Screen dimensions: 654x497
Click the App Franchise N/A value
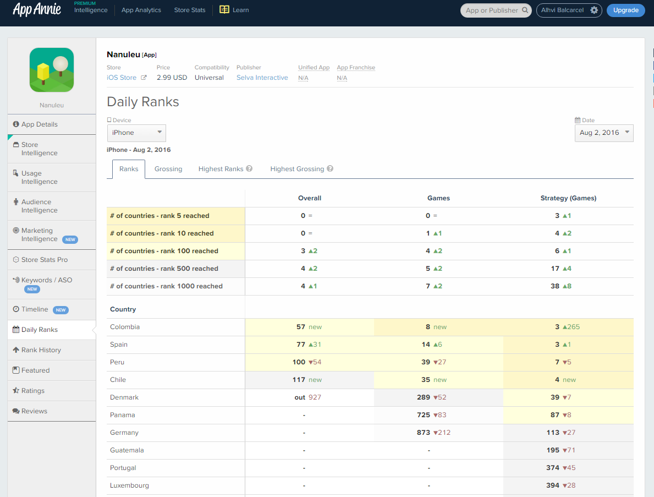(x=342, y=78)
